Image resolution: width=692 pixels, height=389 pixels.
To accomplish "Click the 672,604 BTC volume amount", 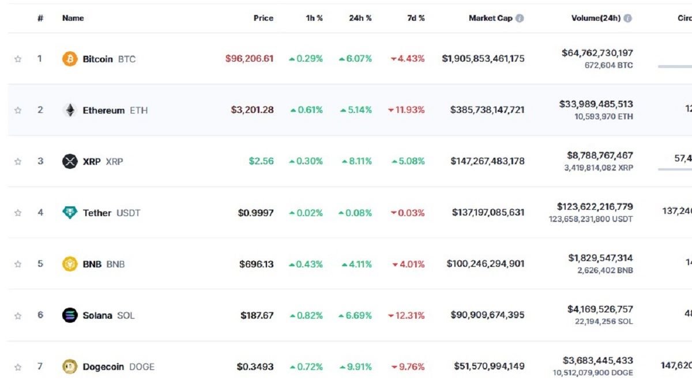I will tap(608, 65).
